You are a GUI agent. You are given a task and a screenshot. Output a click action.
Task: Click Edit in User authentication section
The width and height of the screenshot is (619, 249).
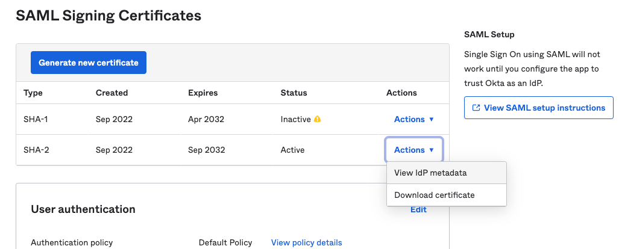point(418,210)
